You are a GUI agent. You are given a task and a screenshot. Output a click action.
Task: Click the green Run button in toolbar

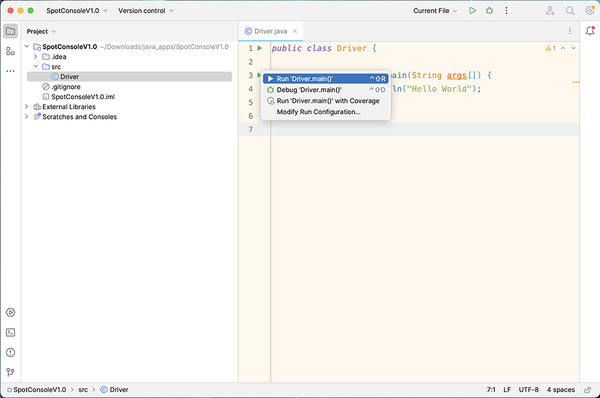point(473,11)
